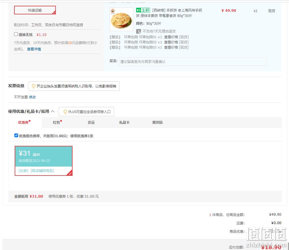Switch to the 领货码 tab

pos(157,122)
